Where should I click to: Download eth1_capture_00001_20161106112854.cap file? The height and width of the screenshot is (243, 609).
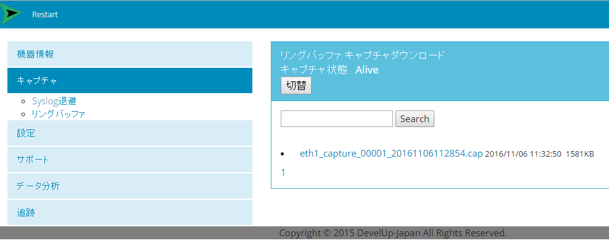[x=391, y=154]
